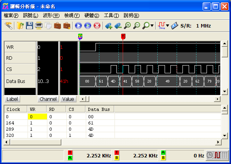
Task: Start capture with the blue play button
Action: 78,26
